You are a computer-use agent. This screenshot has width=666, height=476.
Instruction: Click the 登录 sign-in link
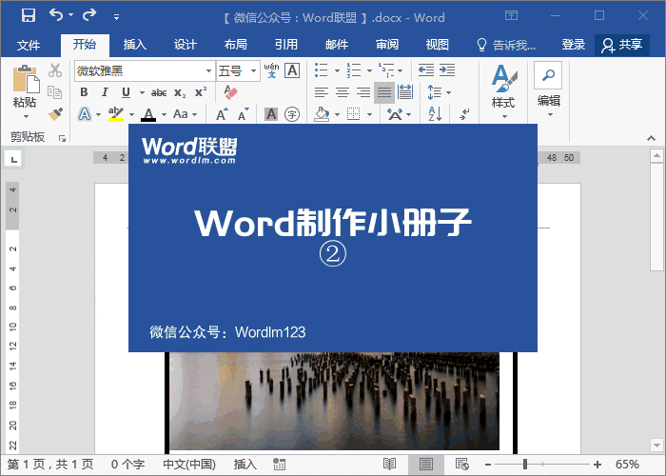pos(574,45)
